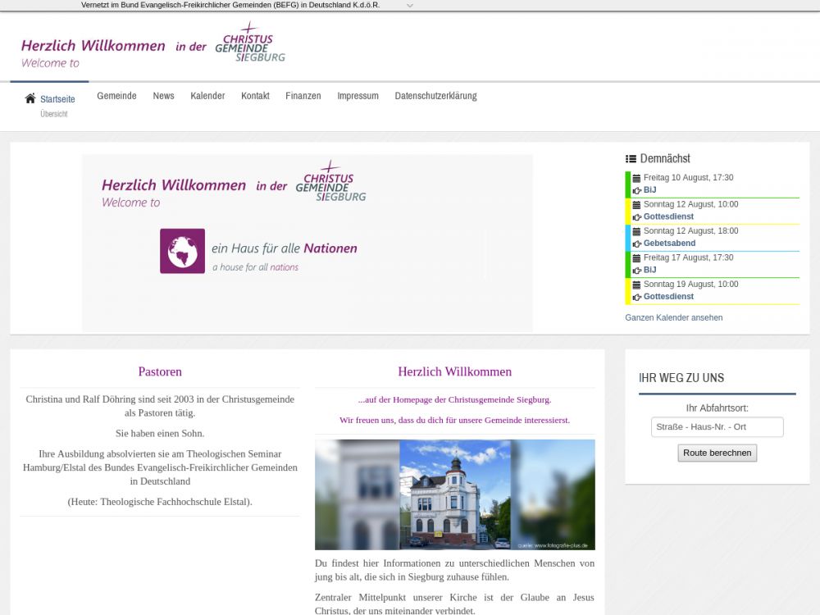Open Datenschutzerklärung in the navigation
Viewport: 820px width, 615px height.
[x=435, y=96]
